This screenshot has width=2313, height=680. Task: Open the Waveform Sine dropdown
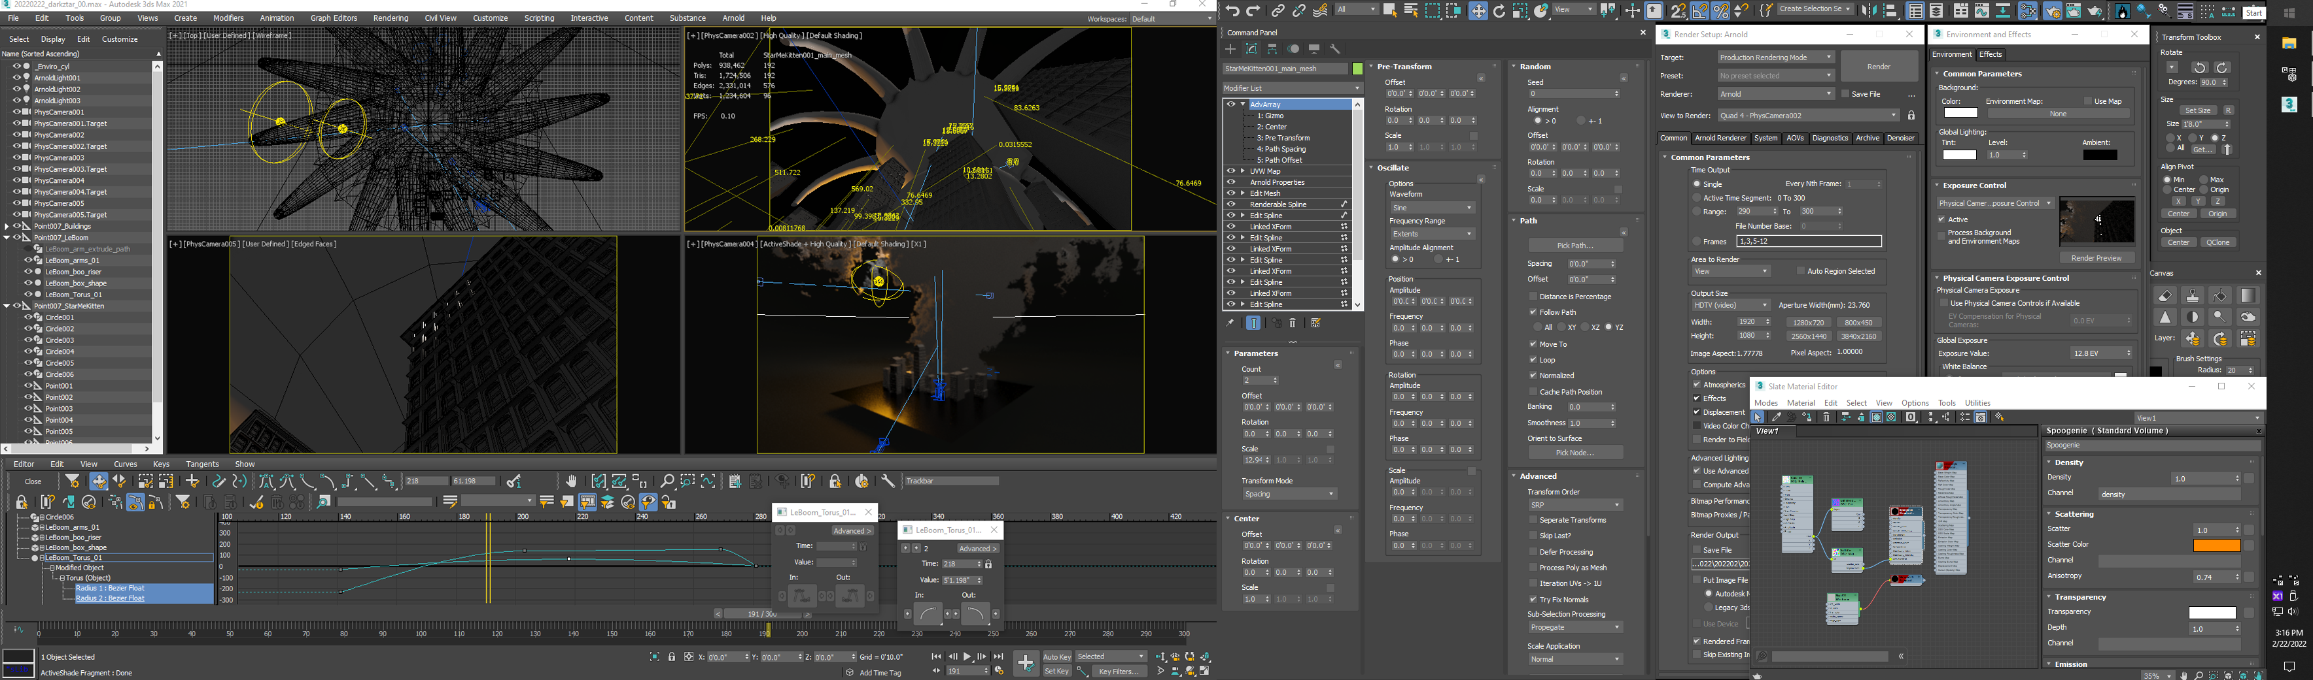[1432, 208]
